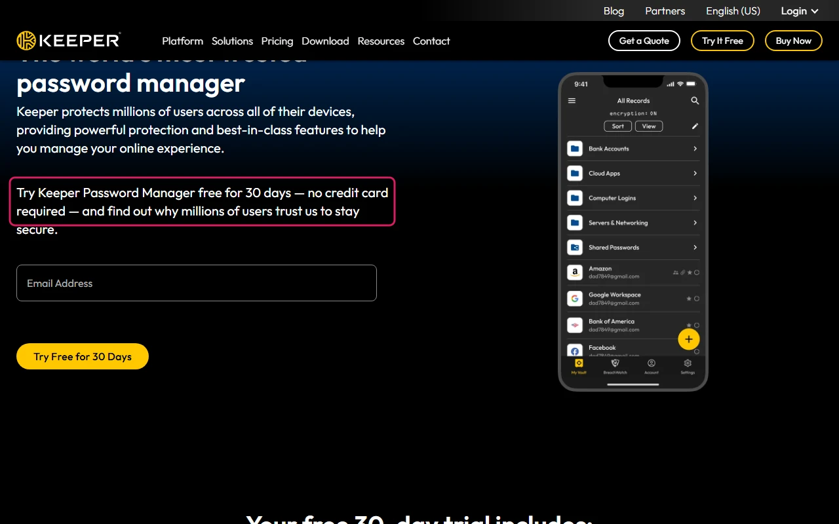Viewport: 839px width, 524px height.
Task: Select the Settings tab icon
Action: coord(688,363)
